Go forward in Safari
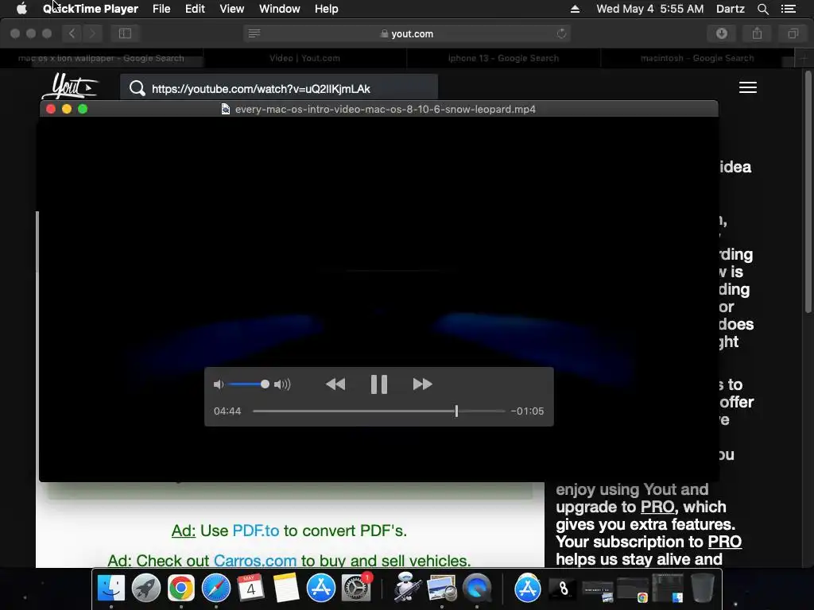The width and height of the screenshot is (814, 610). click(92, 33)
